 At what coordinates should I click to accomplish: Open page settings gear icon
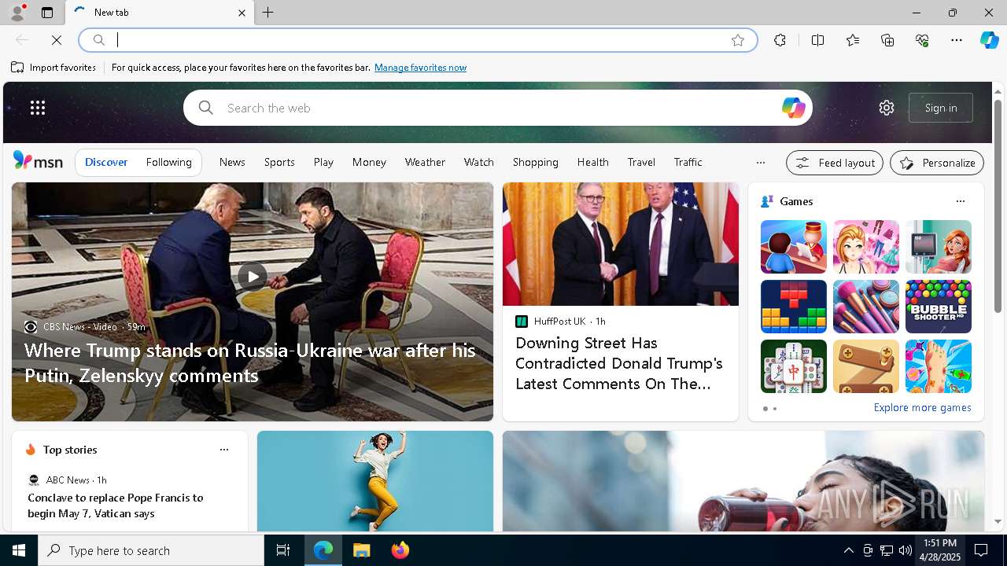click(x=887, y=108)
